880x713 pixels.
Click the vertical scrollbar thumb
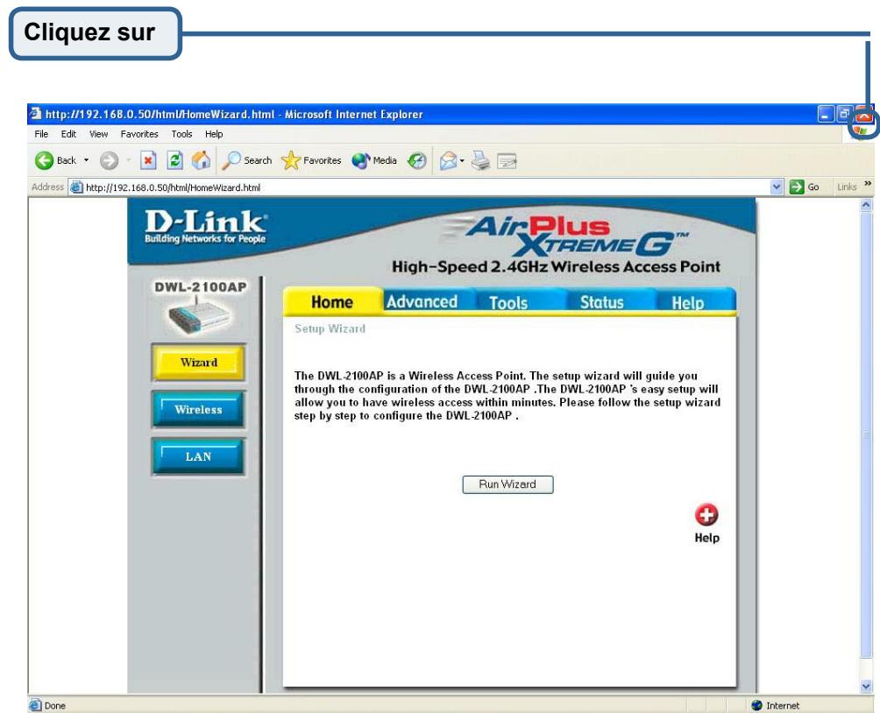pos(866,434)
